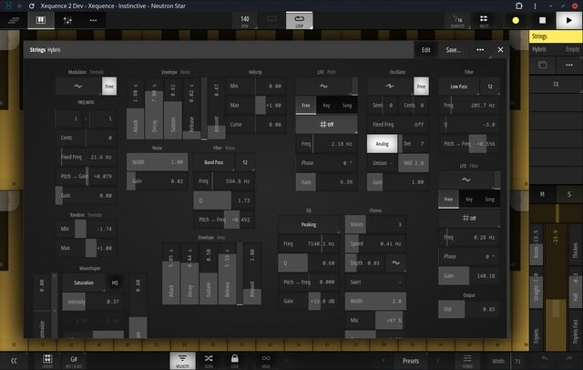This screenshot has height=370, width=583.
Task: Click the Save... button
Action: [454, 50]
